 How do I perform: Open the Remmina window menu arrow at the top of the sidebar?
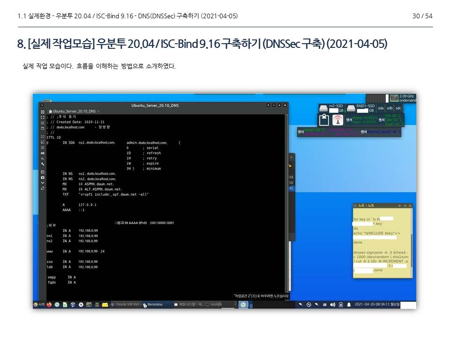point(43,106)
